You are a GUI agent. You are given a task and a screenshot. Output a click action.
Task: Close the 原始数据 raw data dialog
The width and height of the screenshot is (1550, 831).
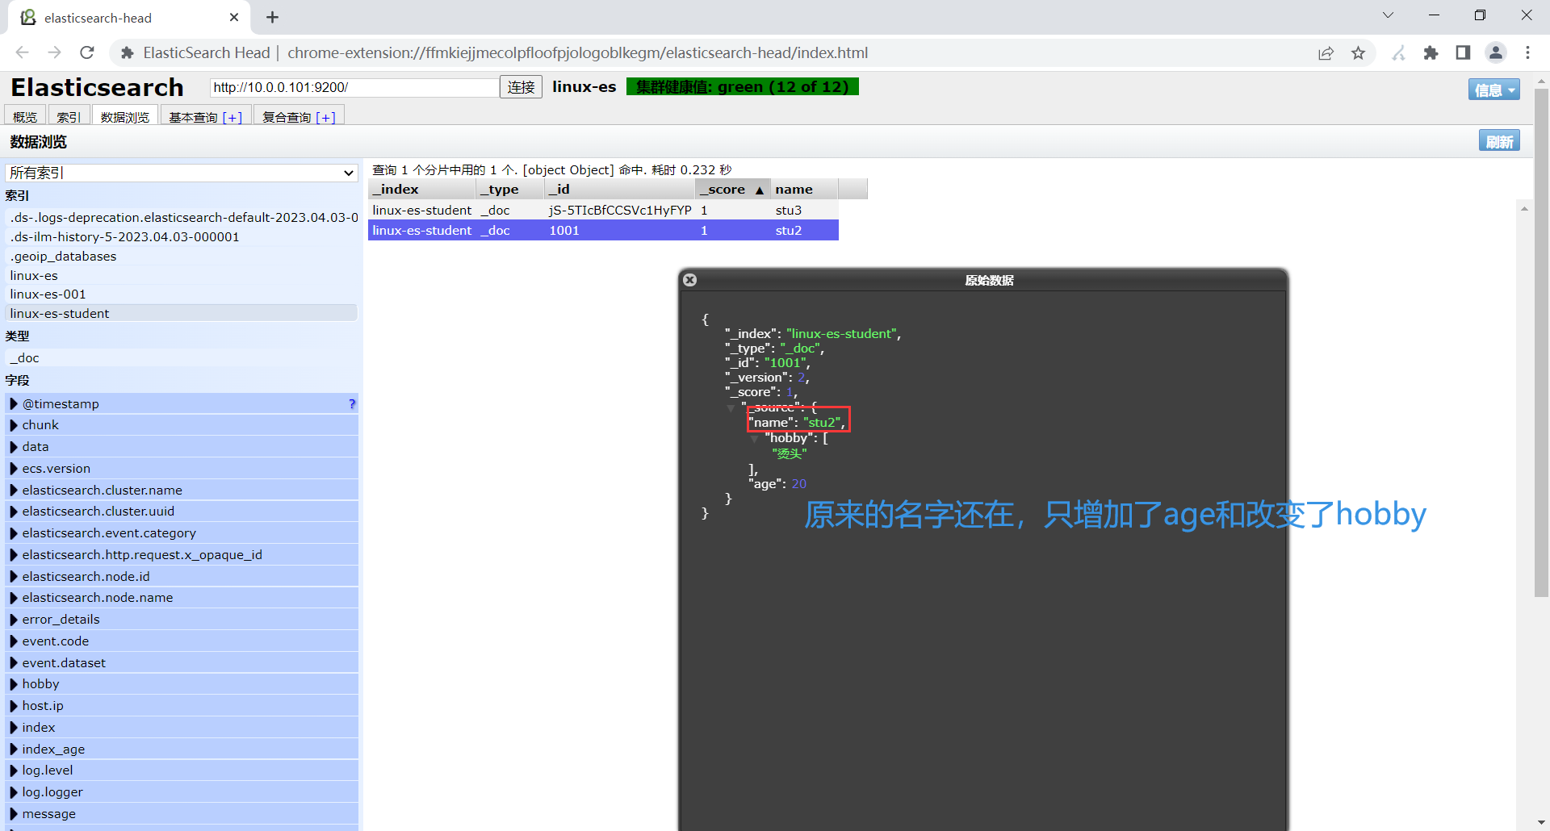(690, 280)
